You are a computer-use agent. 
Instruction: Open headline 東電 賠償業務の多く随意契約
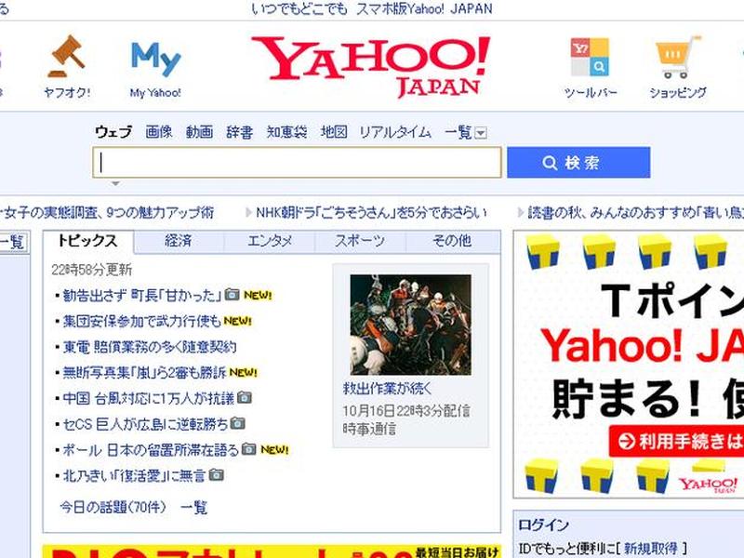tap(150, 347)
